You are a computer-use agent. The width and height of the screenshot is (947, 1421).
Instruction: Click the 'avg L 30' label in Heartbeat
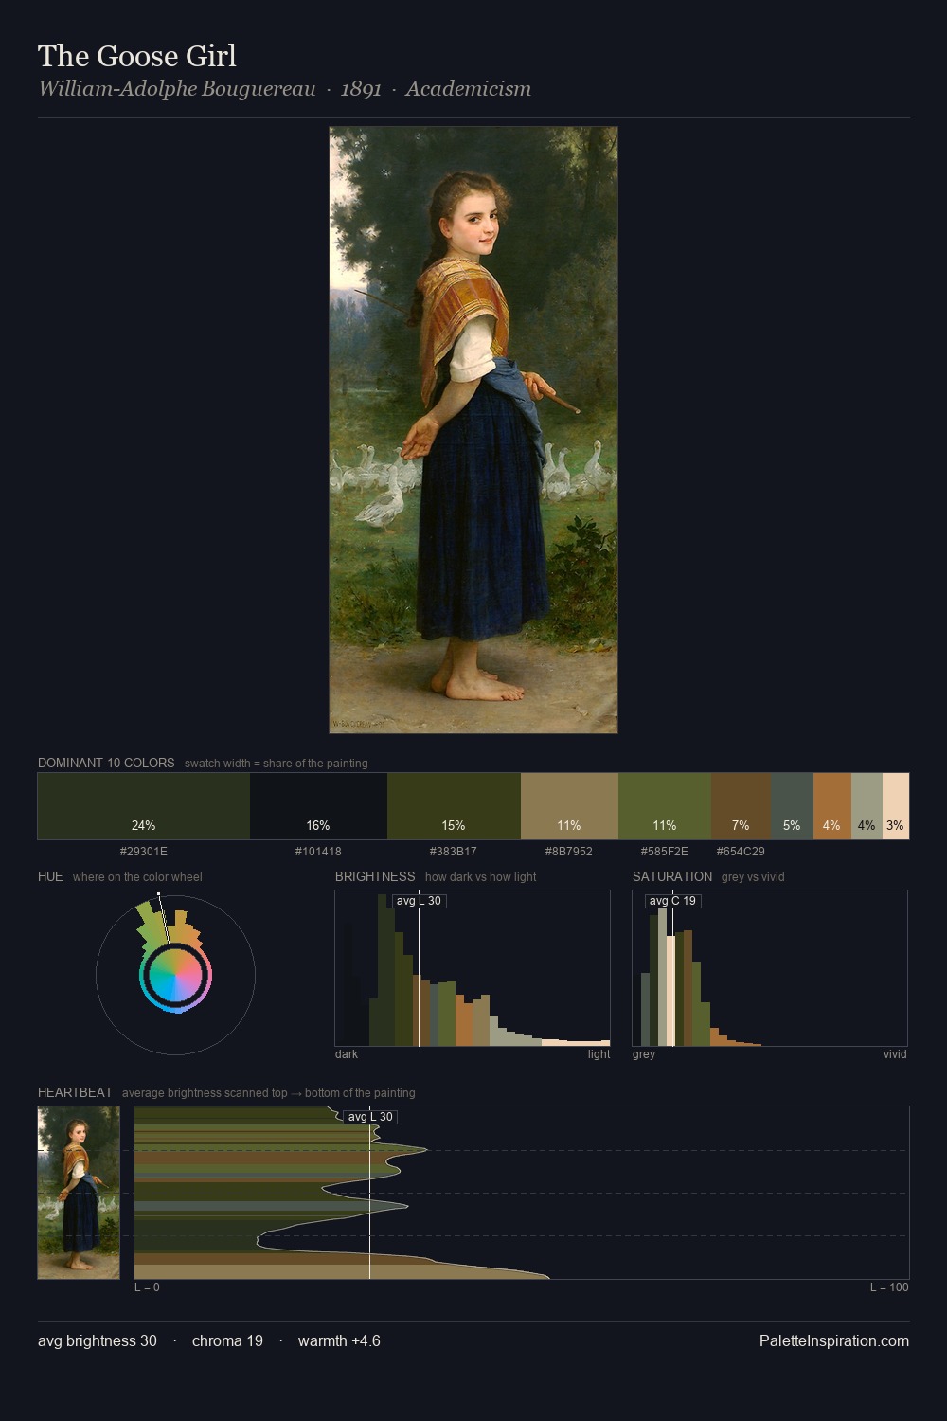click(370, 1117)
